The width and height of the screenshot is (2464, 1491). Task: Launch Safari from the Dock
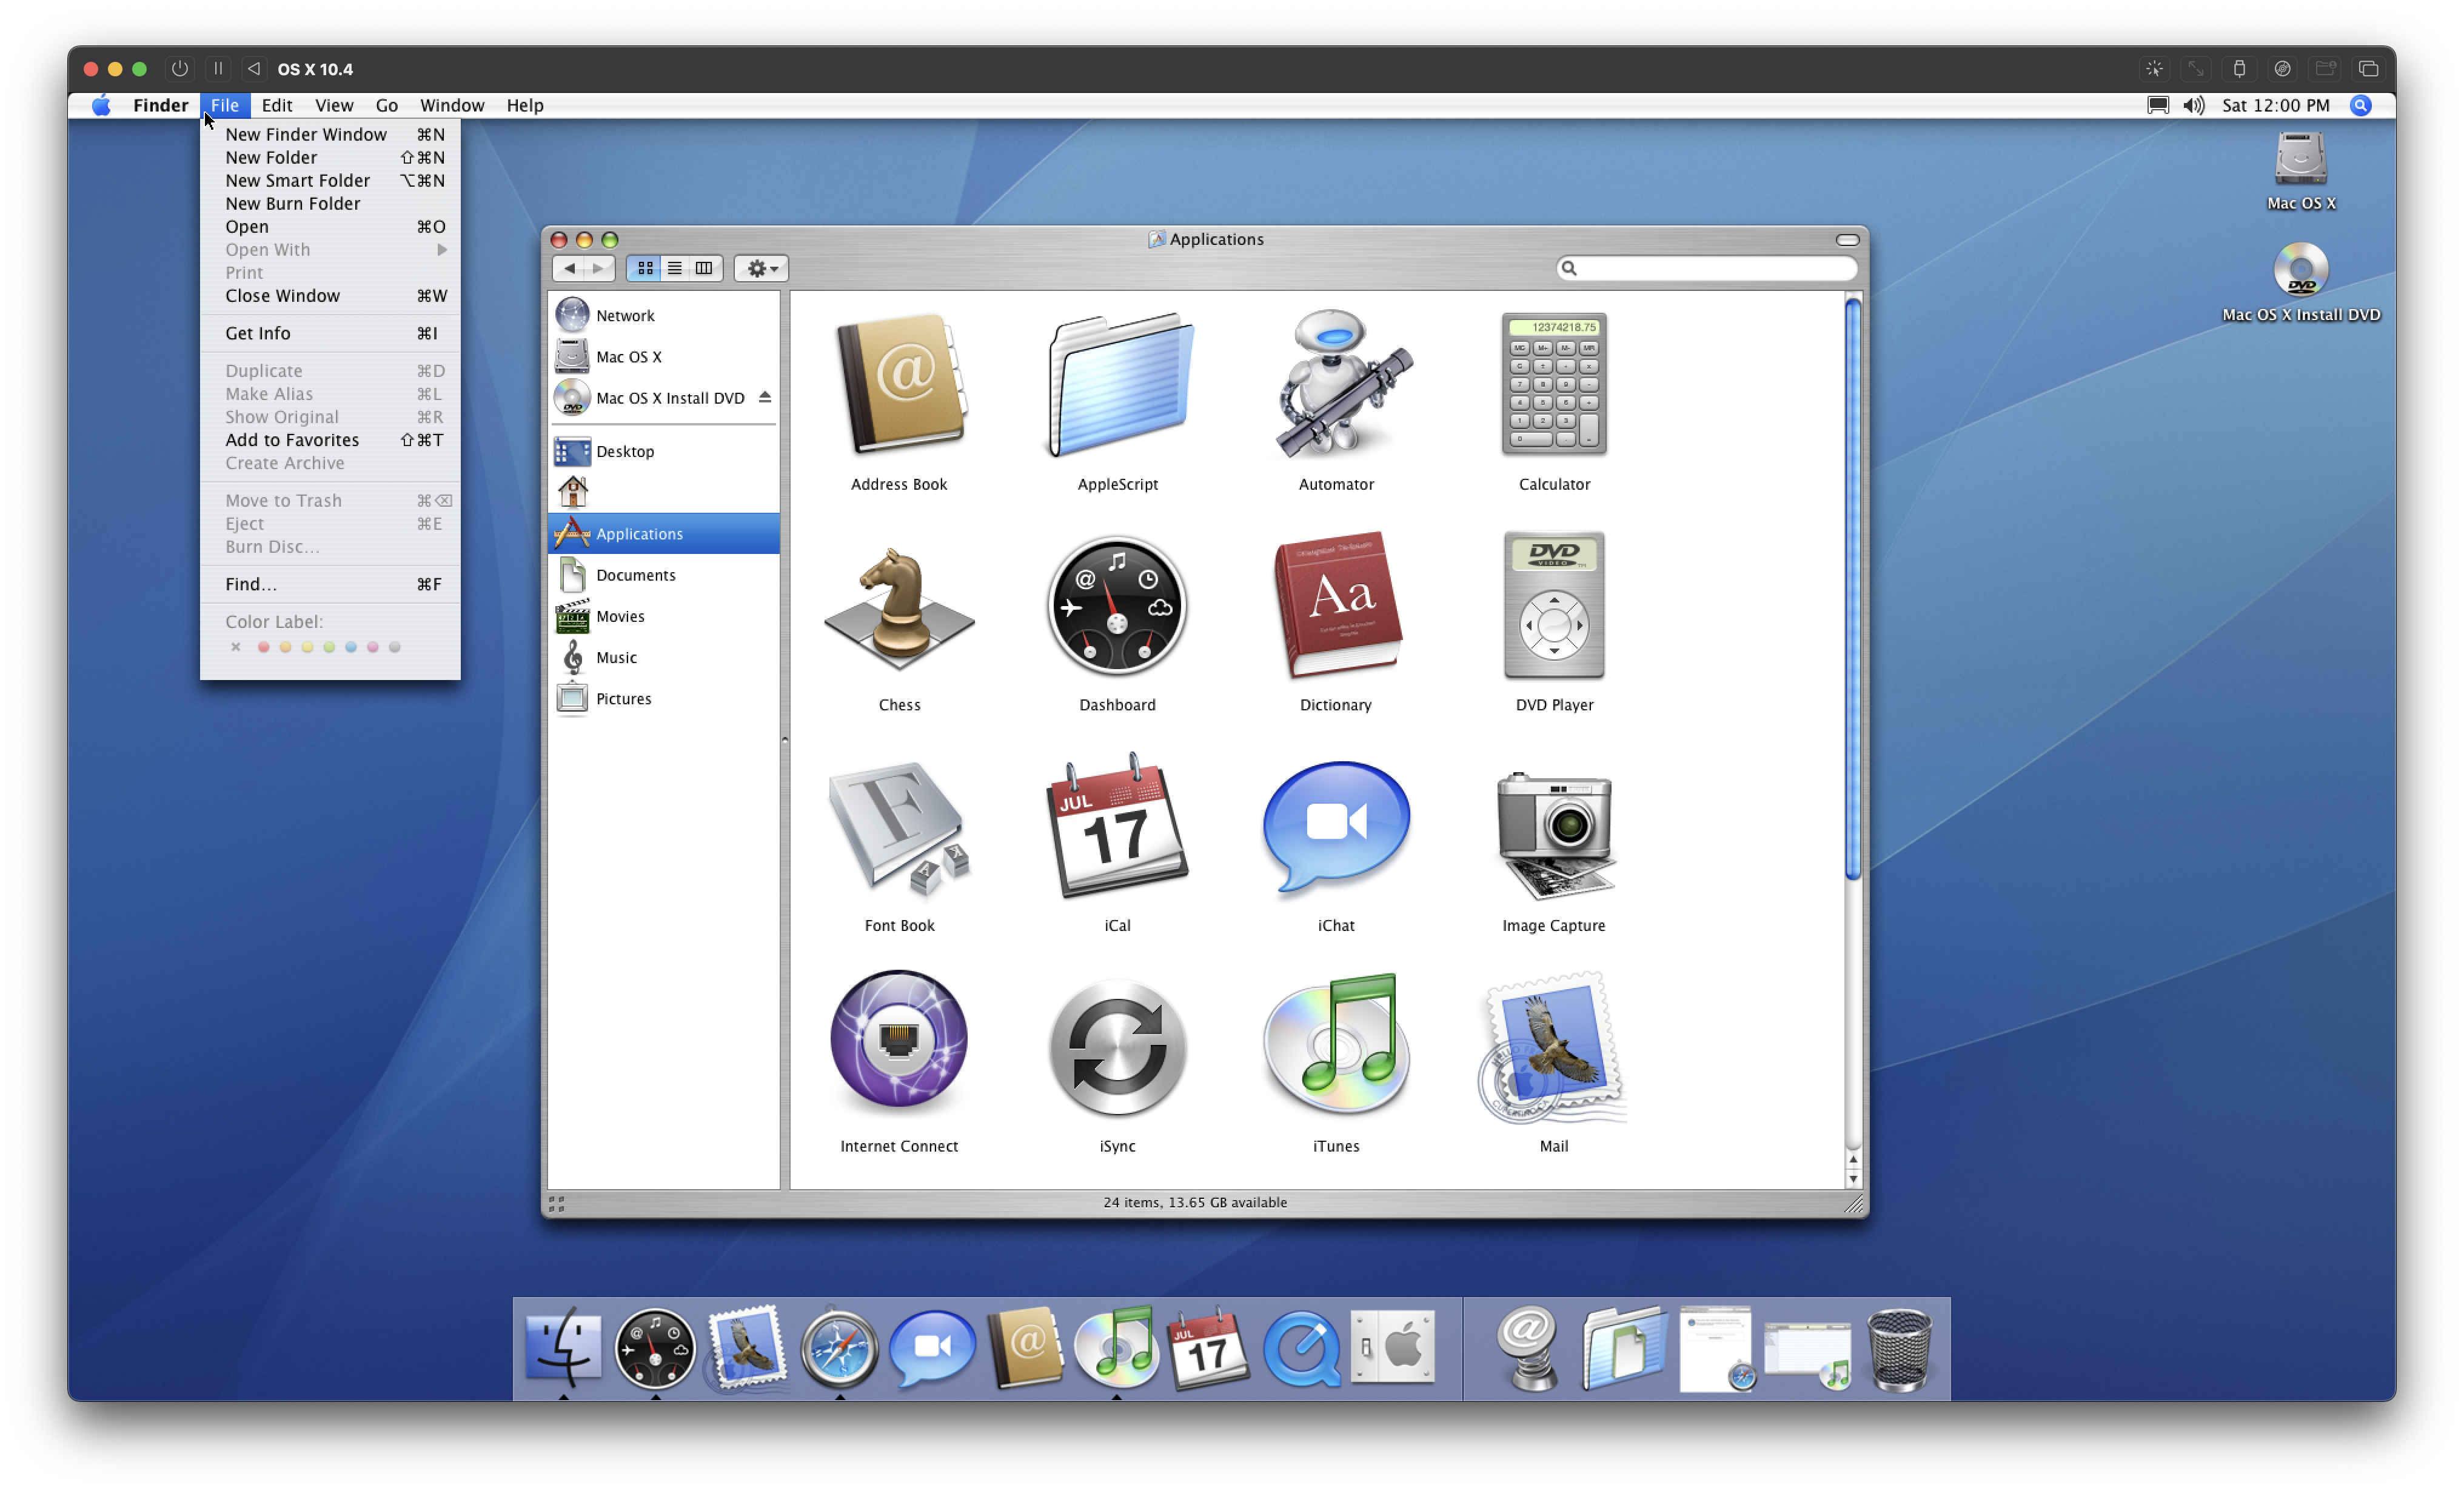click(x=839, y=1349)
